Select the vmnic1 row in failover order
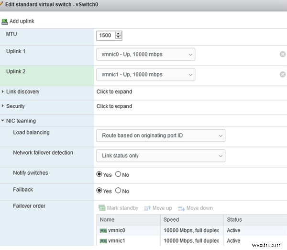This screenshot has width=287, height=250. [192, 240]
